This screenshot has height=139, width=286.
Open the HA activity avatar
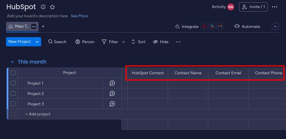pos(231,7)
